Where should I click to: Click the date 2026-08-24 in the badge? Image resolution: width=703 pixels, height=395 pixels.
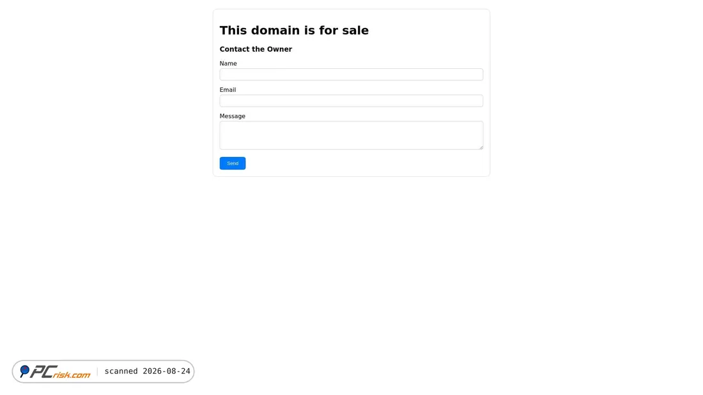click(x=166, y=371)
